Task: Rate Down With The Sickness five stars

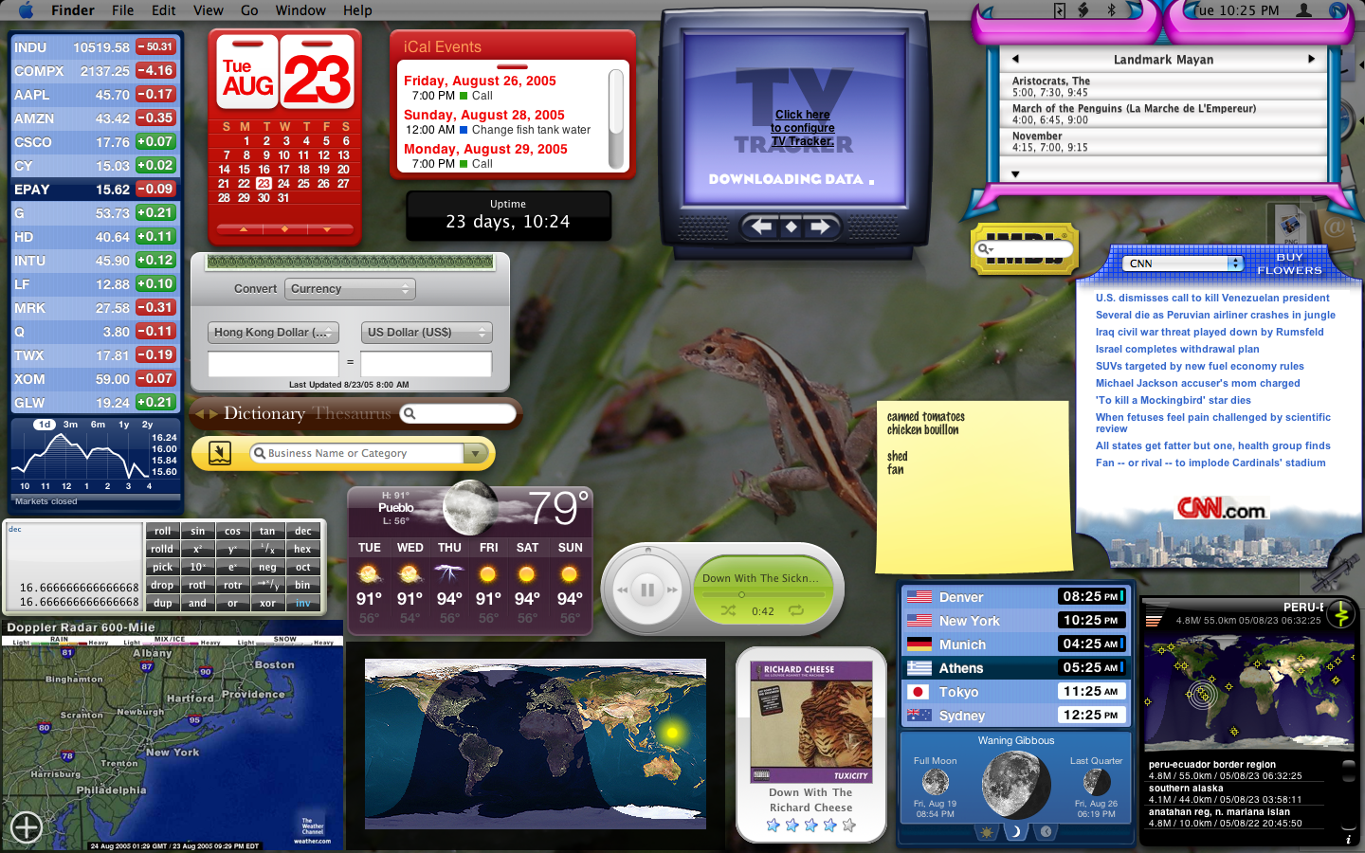Action: pos(849,826)
